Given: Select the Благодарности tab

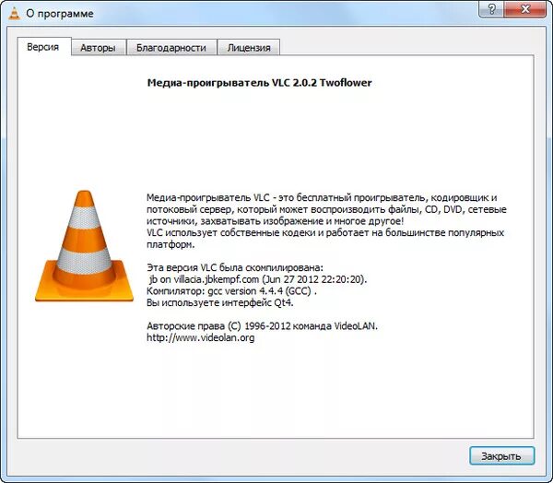Looking at the screenshot, I should (171, 48).
